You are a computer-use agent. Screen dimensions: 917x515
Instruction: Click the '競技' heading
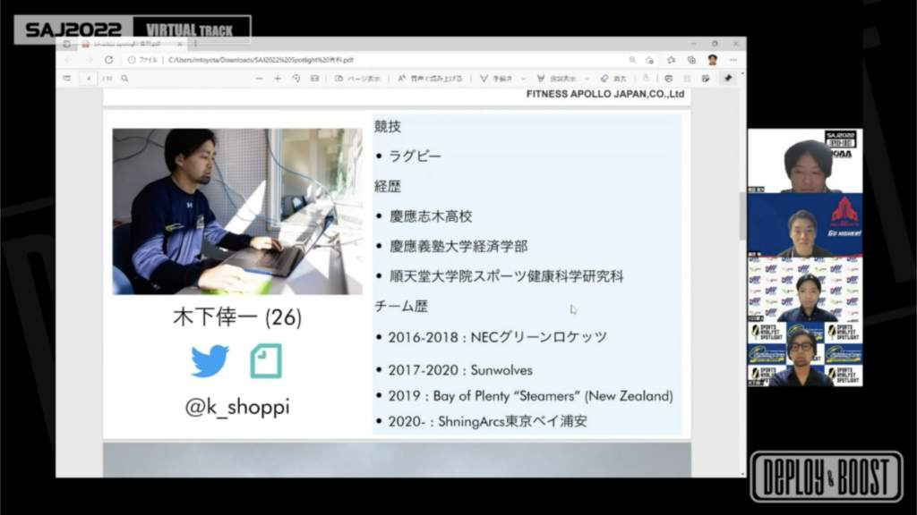(388, 127)
